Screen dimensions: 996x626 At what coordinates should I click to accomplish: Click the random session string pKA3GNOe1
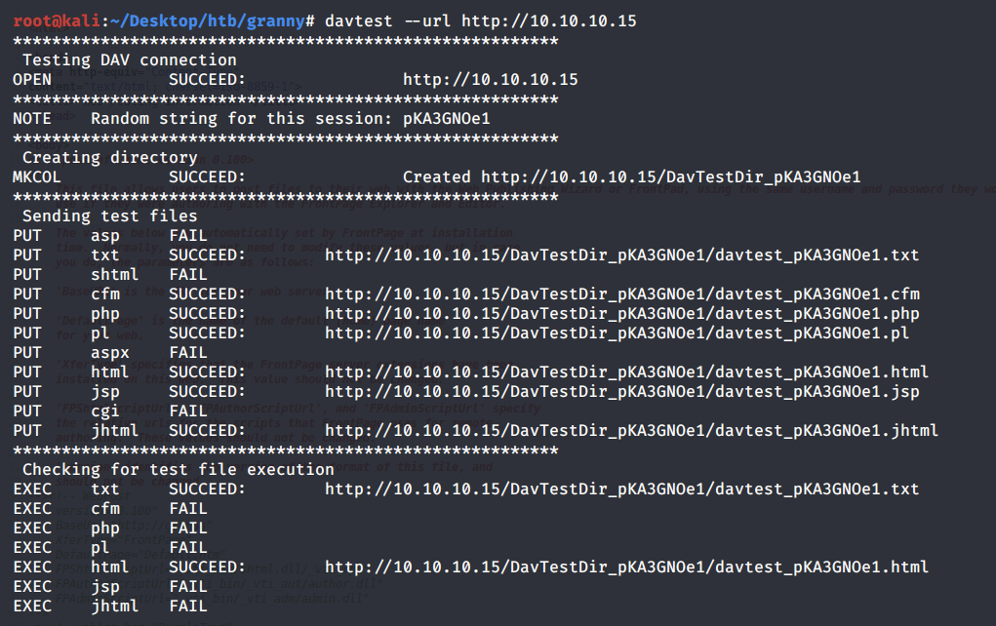click(446, 119)
